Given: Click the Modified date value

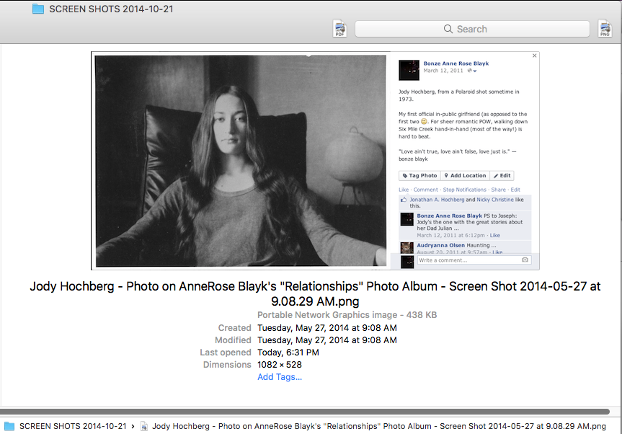Looking at the screenshot, I should pyautogui.click(x=327, y=340).
